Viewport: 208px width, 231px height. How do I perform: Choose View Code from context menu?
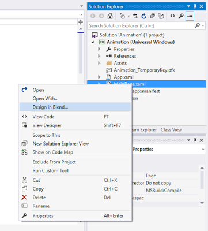pos(75,117)
